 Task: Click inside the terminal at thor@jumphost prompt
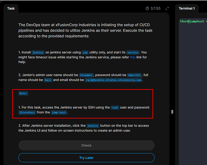tap(192, 21)
